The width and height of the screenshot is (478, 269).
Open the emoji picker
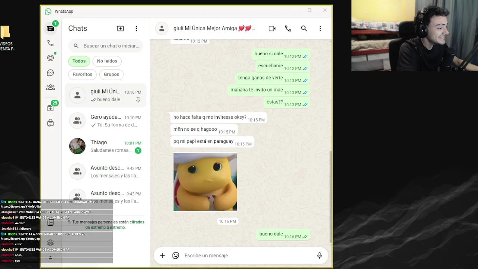(x=176, y=256)
